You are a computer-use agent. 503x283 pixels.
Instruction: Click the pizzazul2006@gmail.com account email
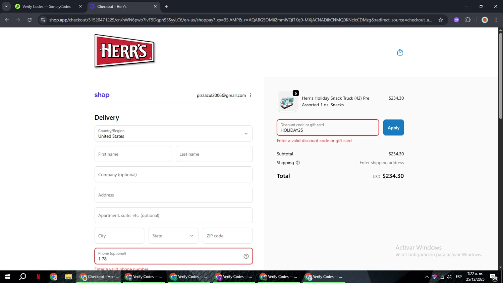click(x=221, y=96)
